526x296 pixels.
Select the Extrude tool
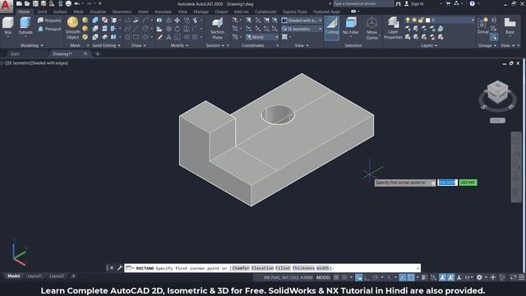tap(25, 26)
